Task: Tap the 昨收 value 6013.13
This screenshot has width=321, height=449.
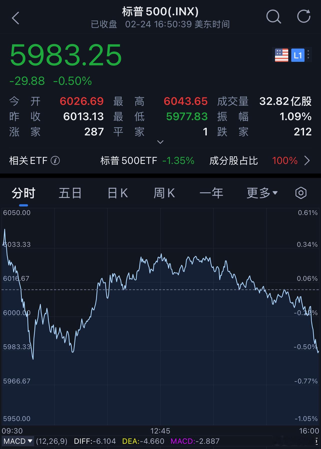Action: click(83, 116)
